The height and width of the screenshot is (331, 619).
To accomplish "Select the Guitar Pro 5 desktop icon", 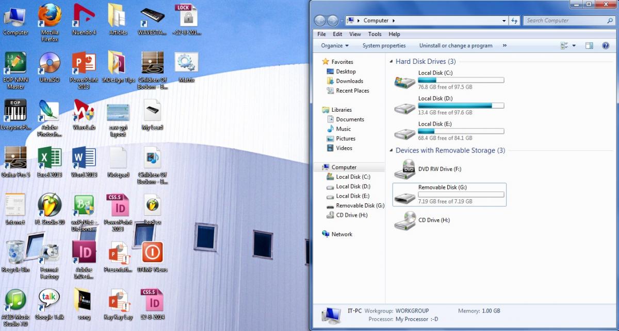I will 15,162.
